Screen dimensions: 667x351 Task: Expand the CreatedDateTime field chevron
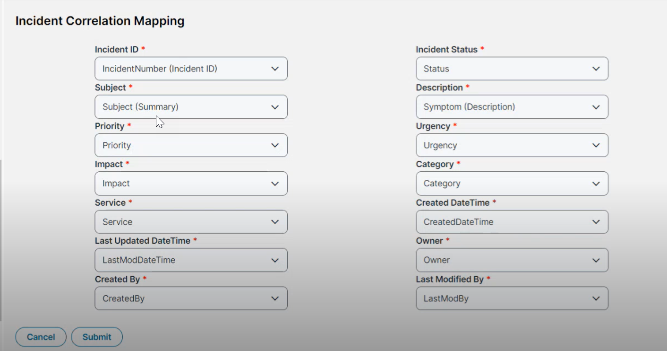point(596,221)
